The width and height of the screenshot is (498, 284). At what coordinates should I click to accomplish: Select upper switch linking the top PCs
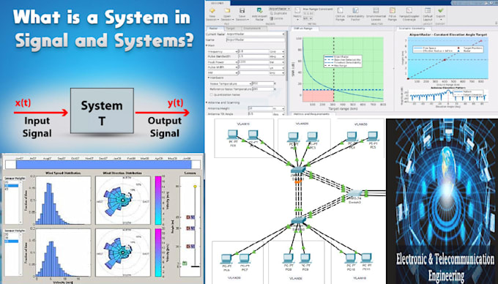298,170
